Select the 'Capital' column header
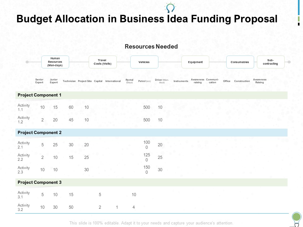The image size is (303, 227). coord(98,81)
